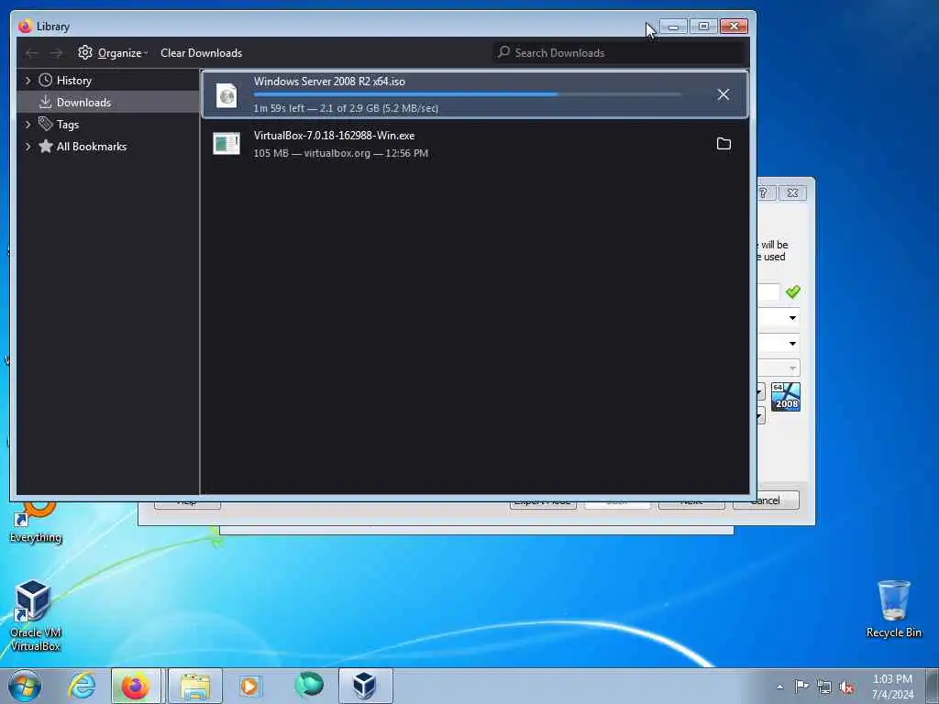Click the Library back arrow
939x704 pixels.
click(x=32, y=53)
